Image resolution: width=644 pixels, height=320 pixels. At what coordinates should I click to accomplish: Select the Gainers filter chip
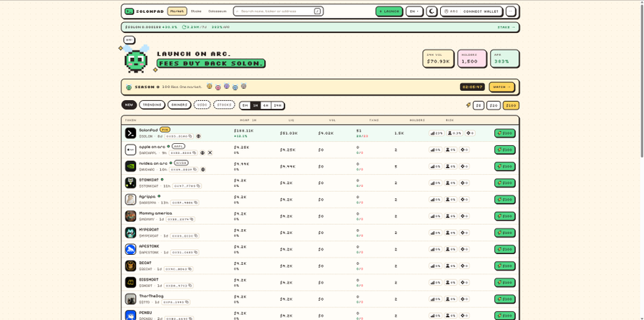click(x=179, y=105)
